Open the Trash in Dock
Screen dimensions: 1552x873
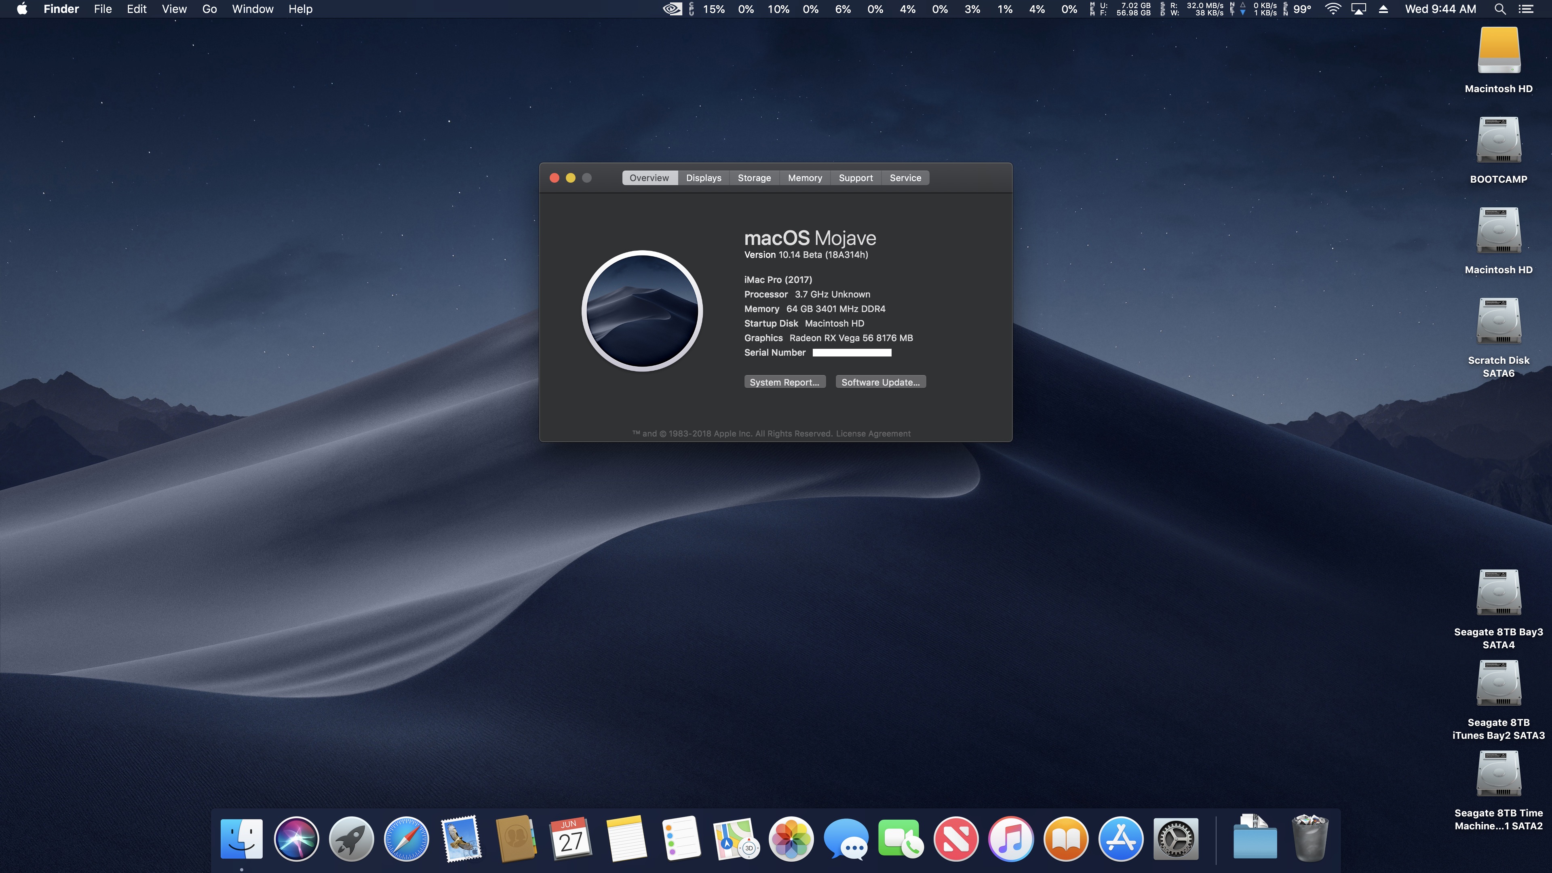pyautogui.click(x=1310, y=839)
